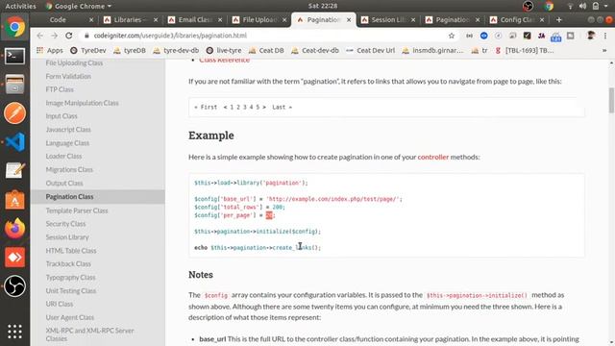Close the Code tab
This screenshot has width=615, height=346.
click(91, 19)
